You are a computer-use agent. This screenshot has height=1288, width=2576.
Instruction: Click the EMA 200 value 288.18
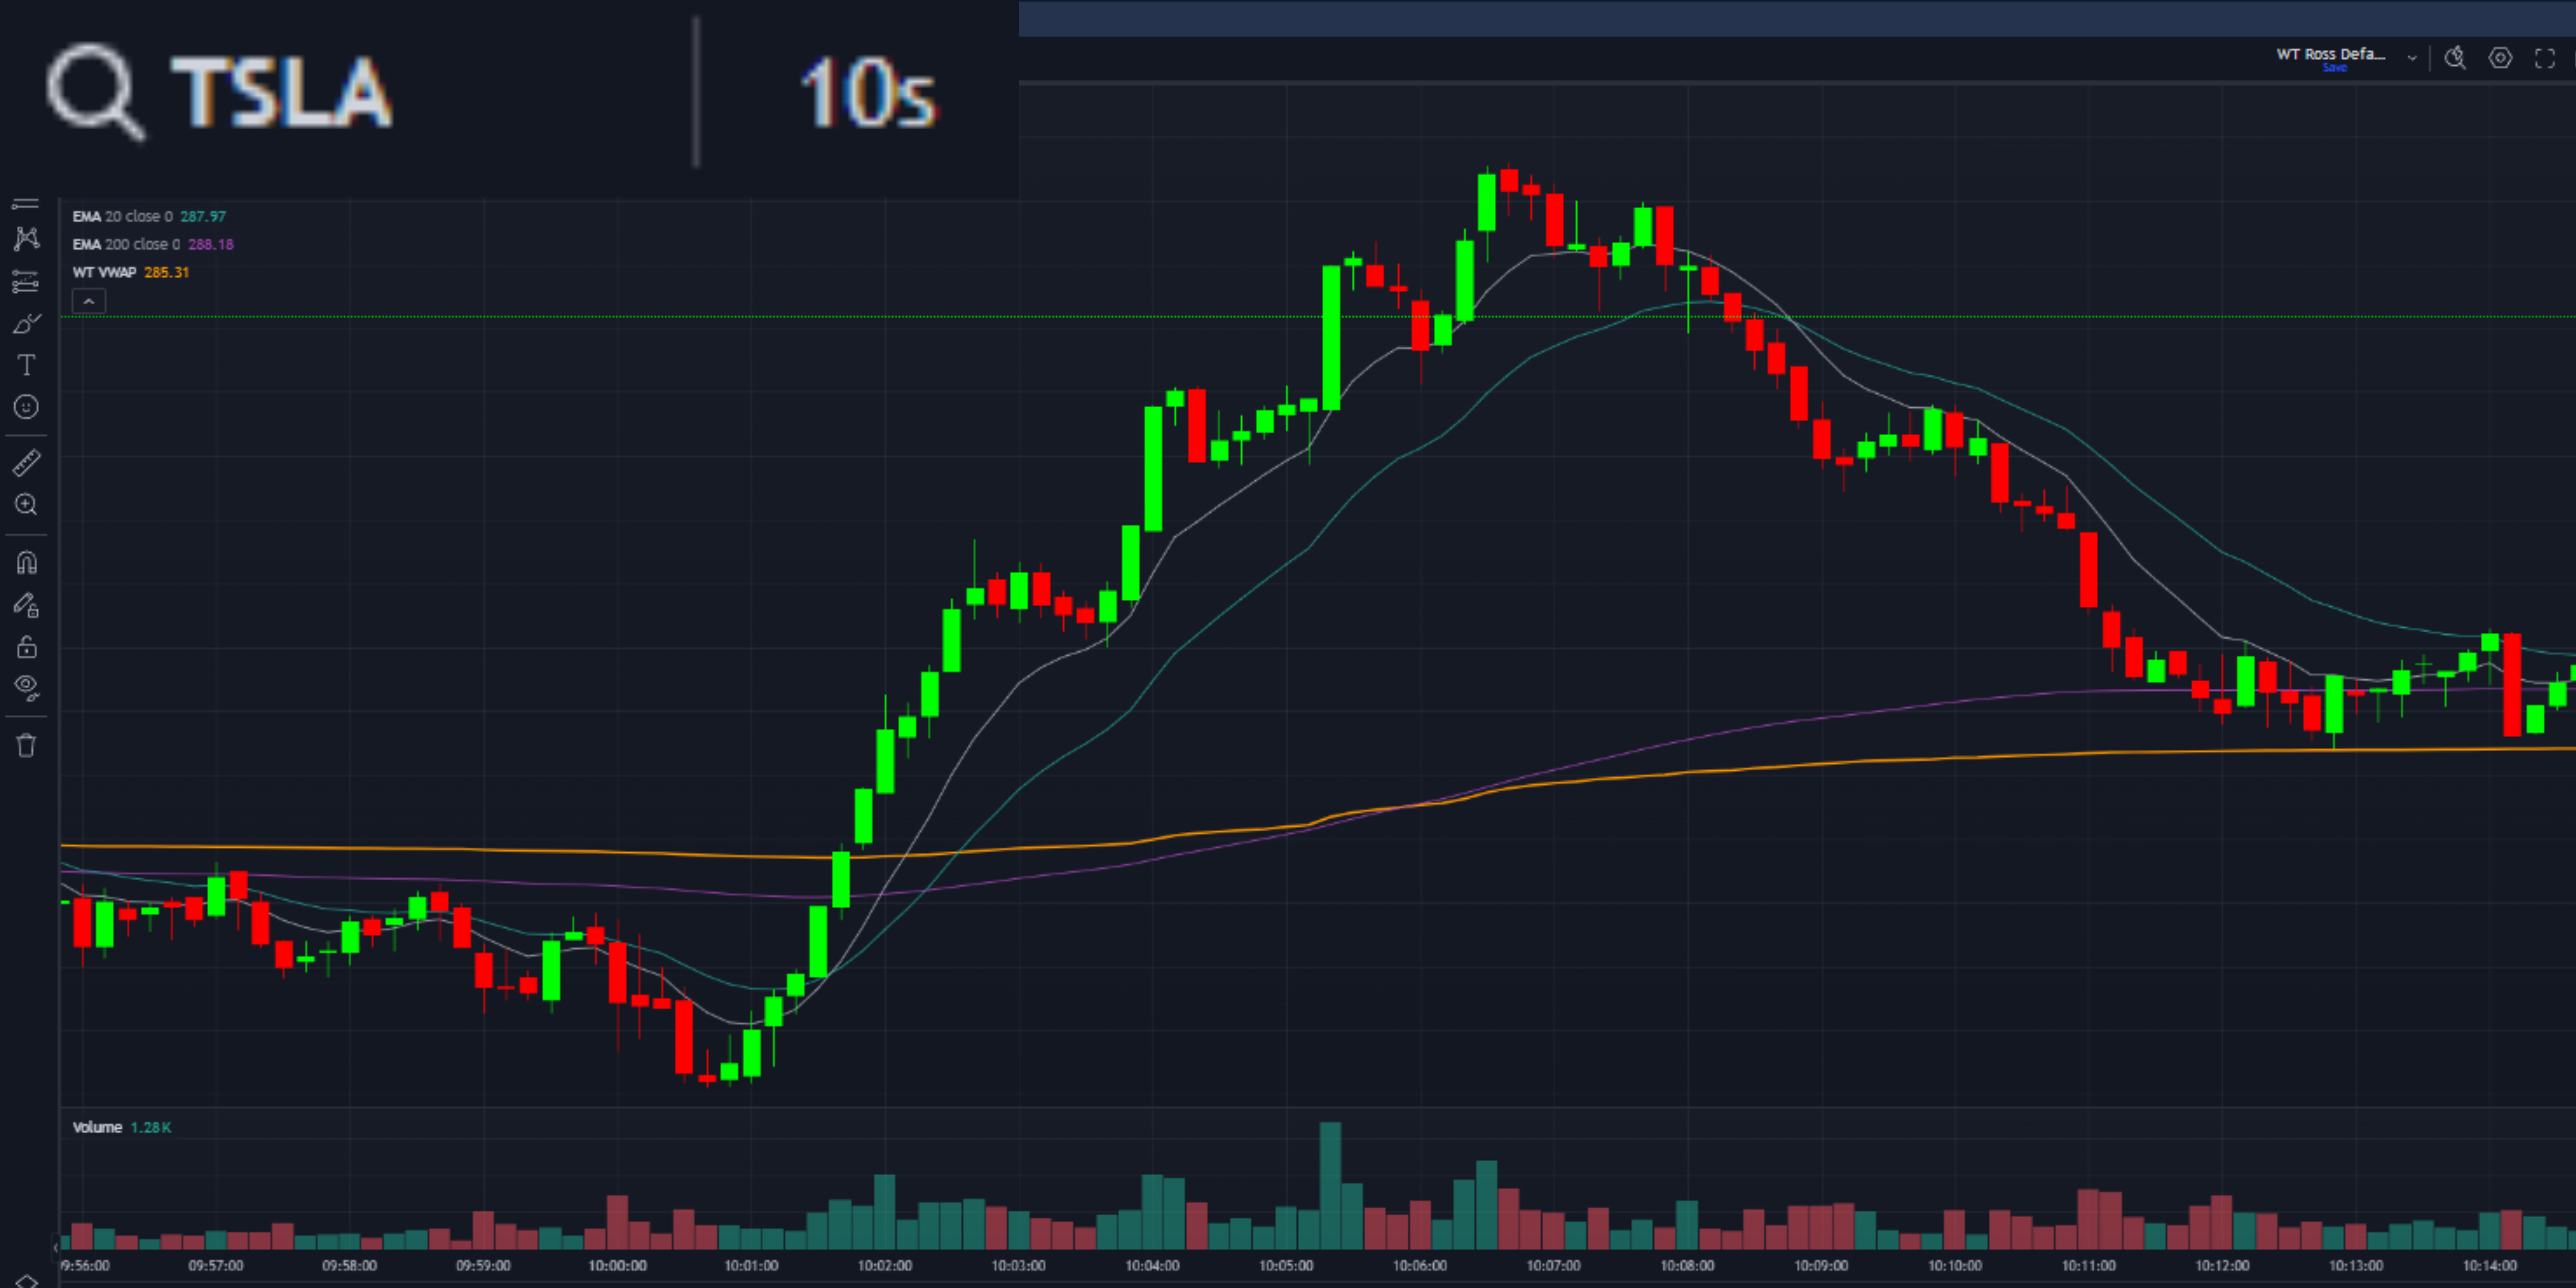tap(211, 244)
